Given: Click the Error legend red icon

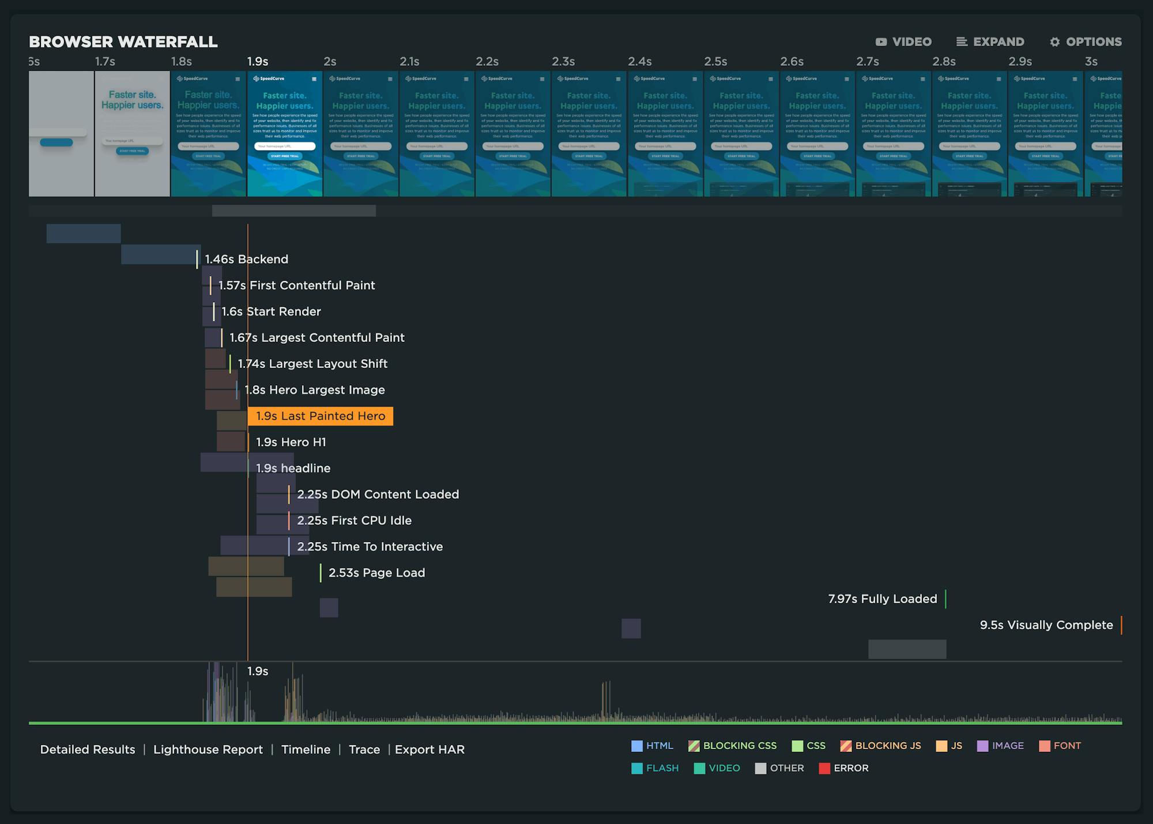Looking at the screenshot, I should (824, 769).
